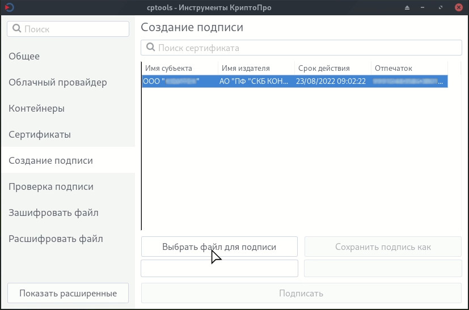Viewport: 469px width, 310px height.
Task: Open the Общее section
Action: point(68,56)
